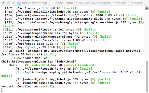Click './~/url/url.js' text

28,47
